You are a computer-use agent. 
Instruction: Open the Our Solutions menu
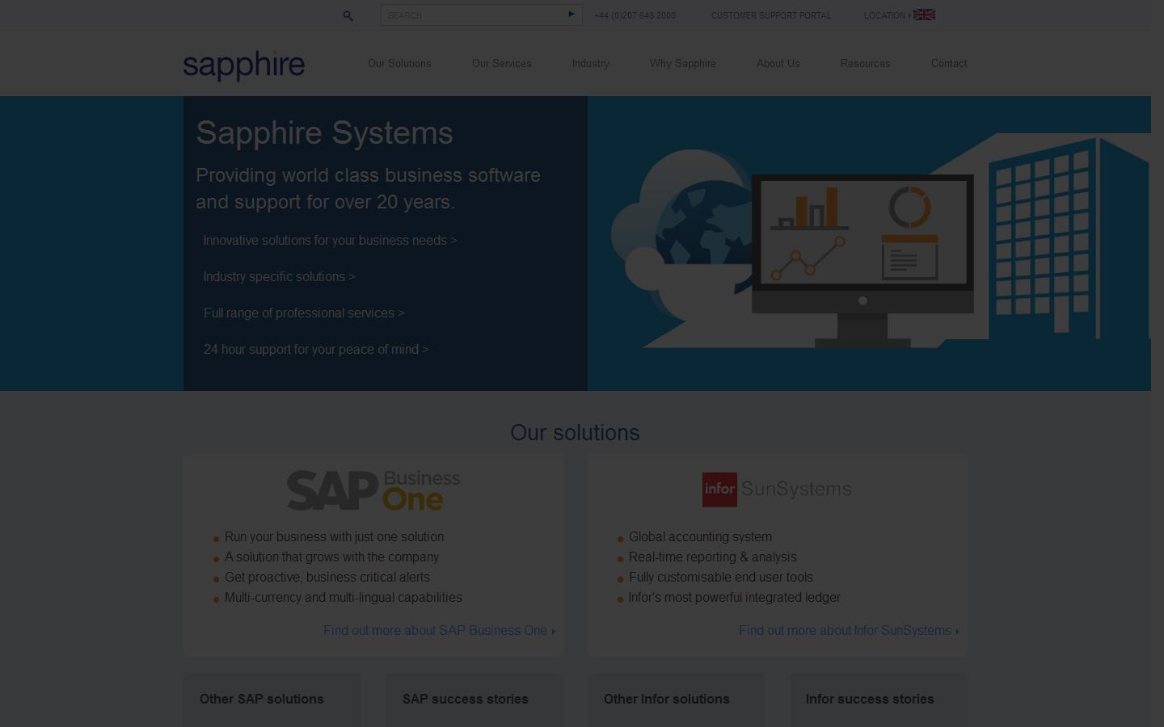399,63
